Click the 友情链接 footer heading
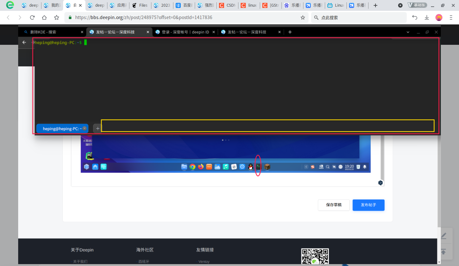 (205, 250)
